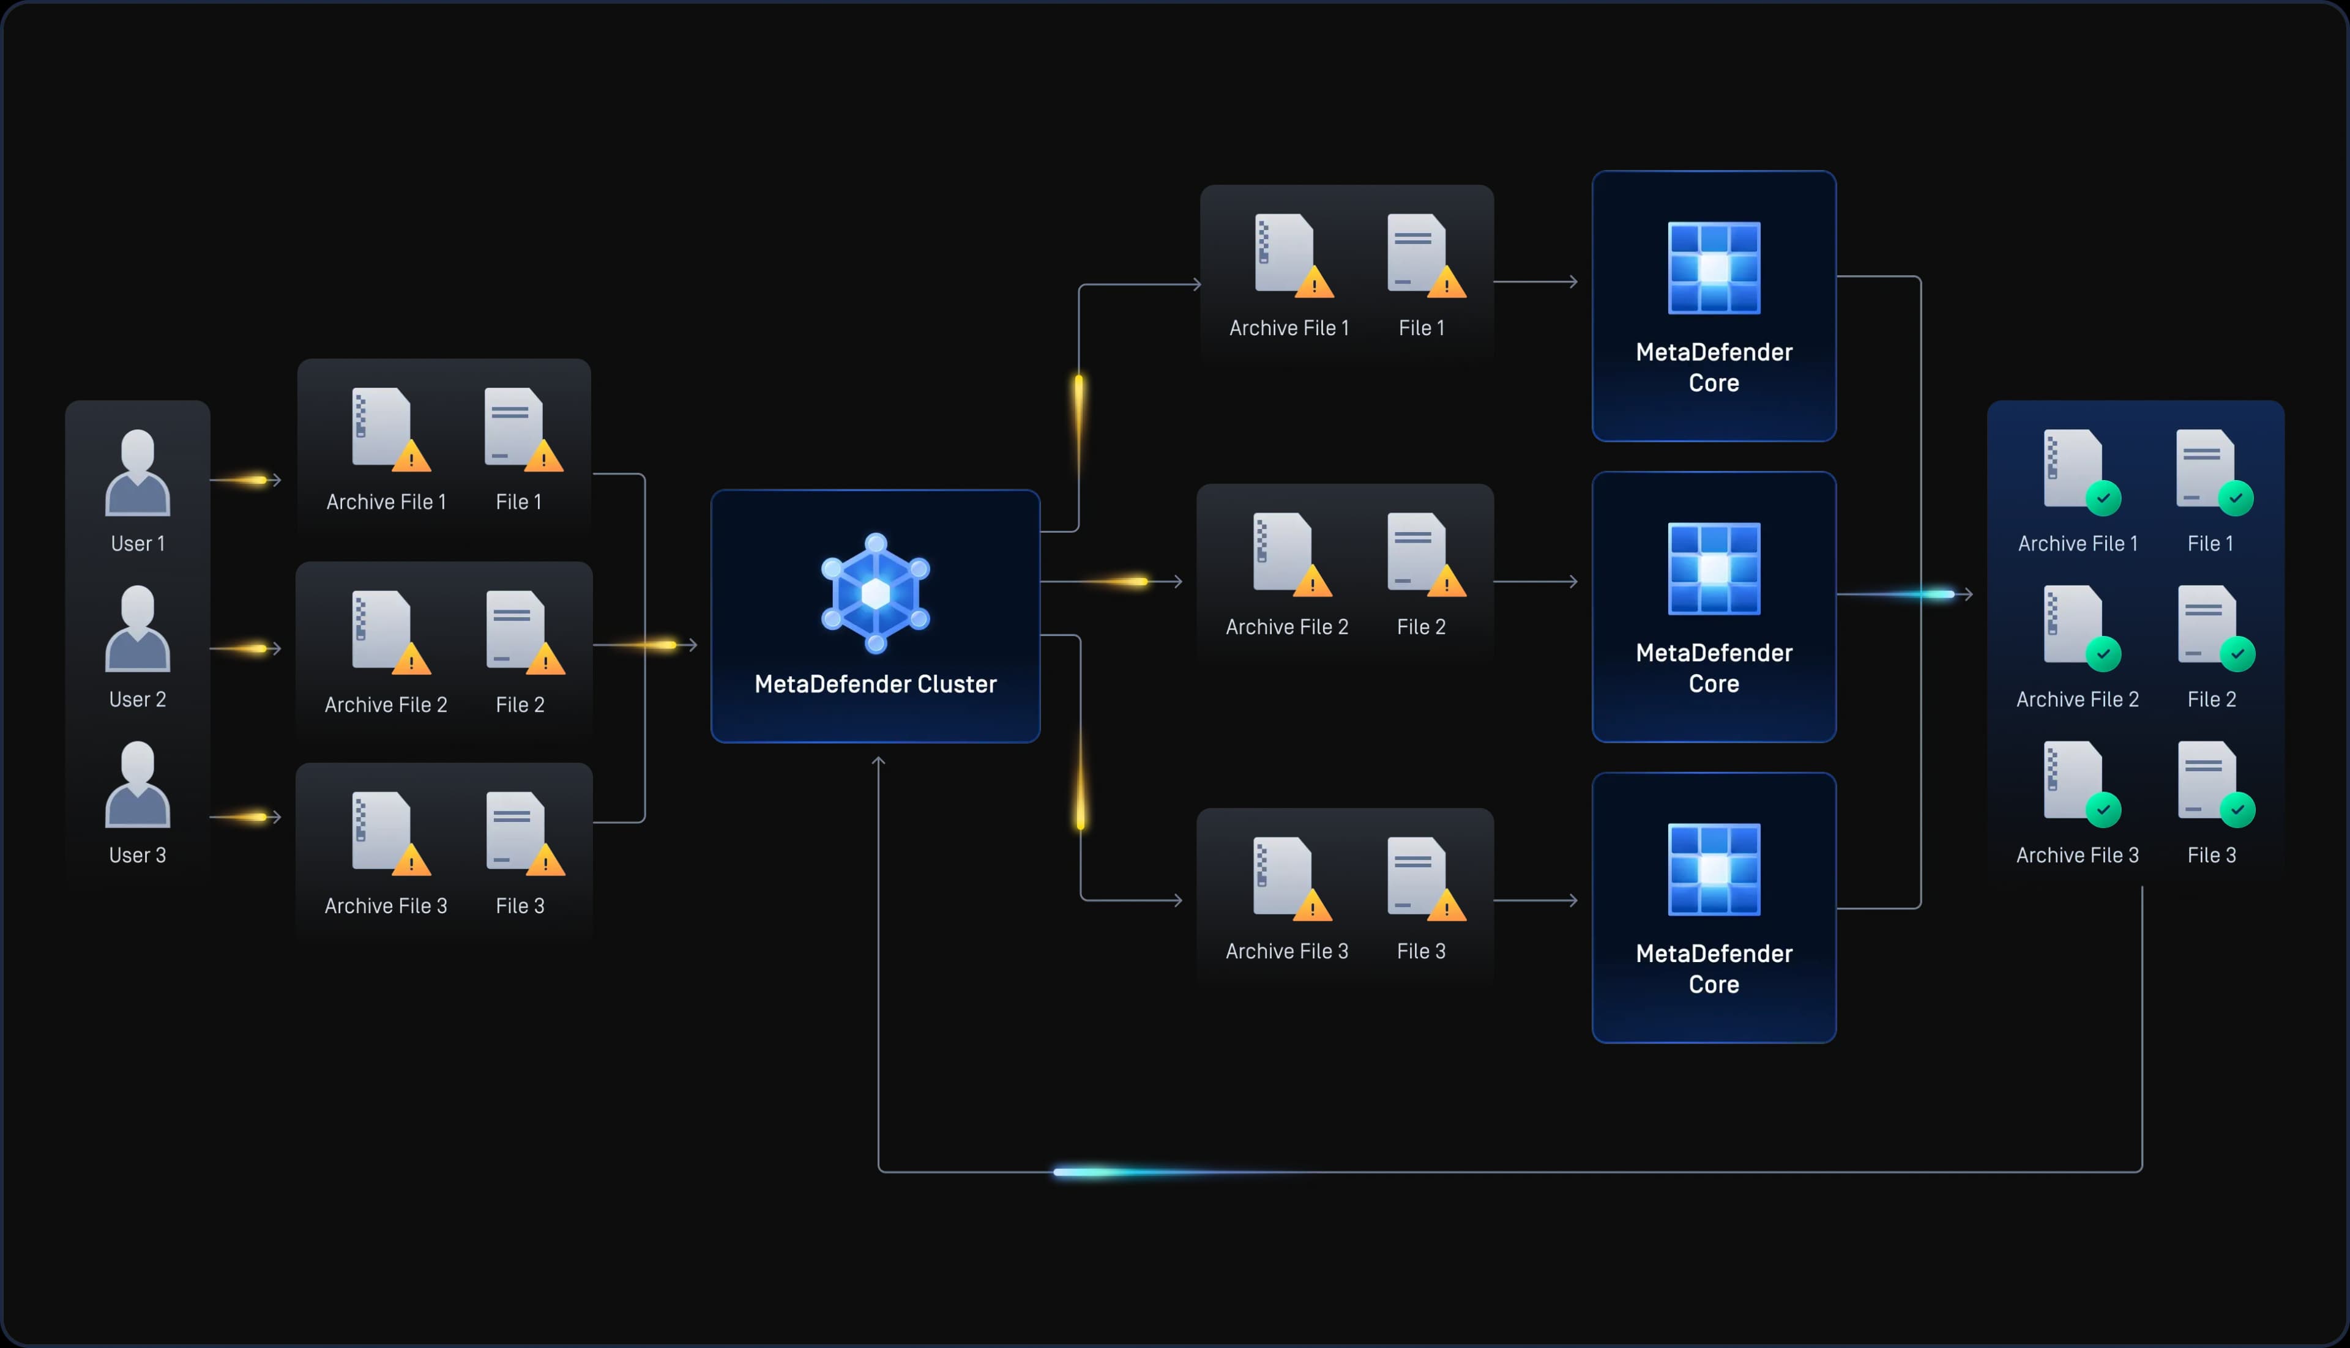The image size is (2350, 1348).
Task: Click "MetaDefender Core" text in the box receiving File 3
Action: point(1714,969)
